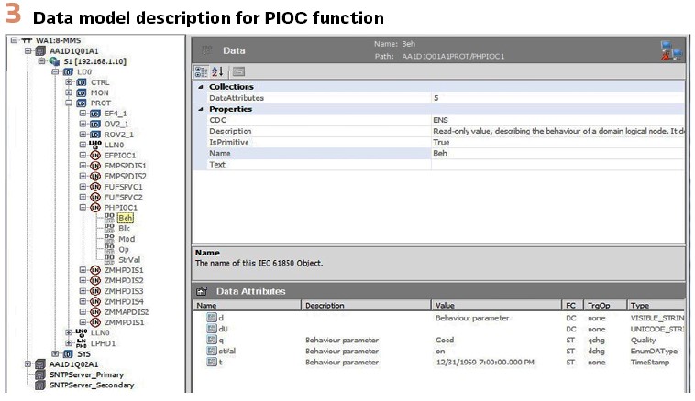
Task: Click the icon beside attribute q
Action: pyautogui.click(x=212, y=339)
